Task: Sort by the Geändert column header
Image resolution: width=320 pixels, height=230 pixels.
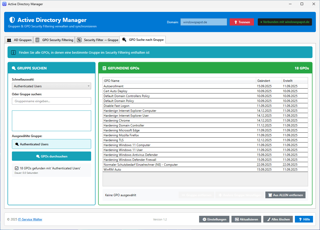Action: pos(268,81)
